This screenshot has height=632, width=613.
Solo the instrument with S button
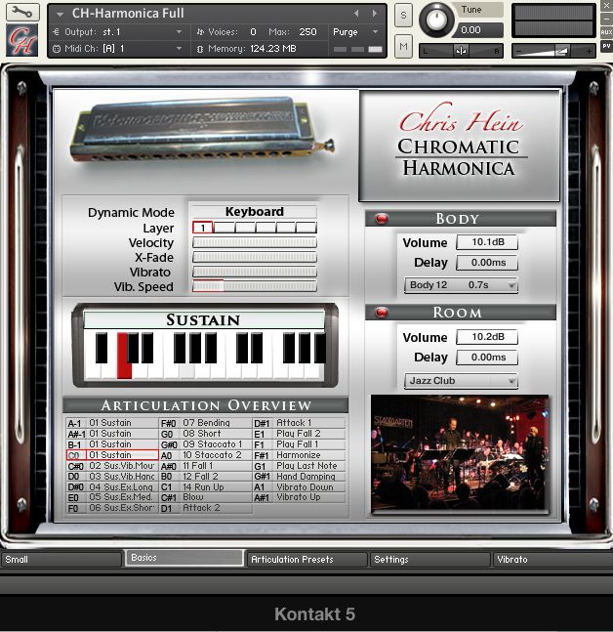(403, 16)
